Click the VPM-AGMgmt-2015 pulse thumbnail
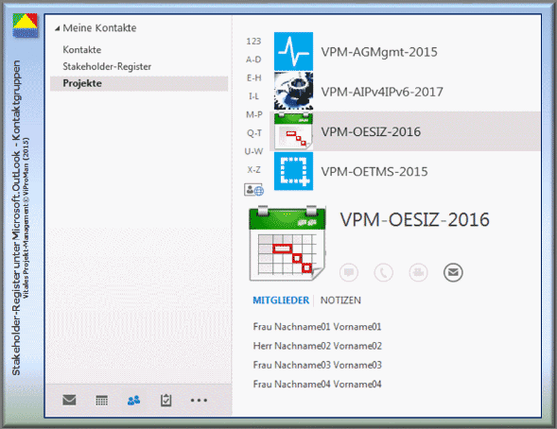This screenshot has width=557, height=429. click(293, 51)
